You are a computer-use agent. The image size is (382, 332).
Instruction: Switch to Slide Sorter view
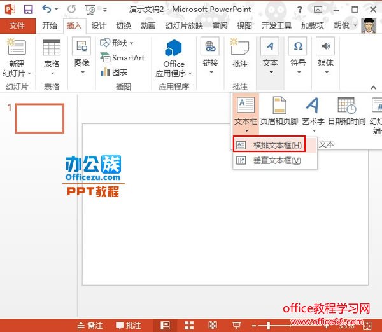coord(189,326)
